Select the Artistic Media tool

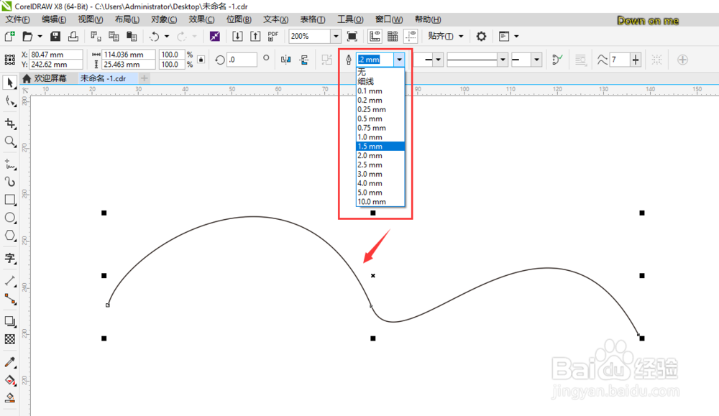[9, 182]
